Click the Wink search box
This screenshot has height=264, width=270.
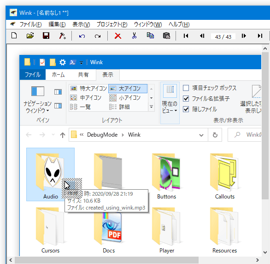tap(245, 135)
